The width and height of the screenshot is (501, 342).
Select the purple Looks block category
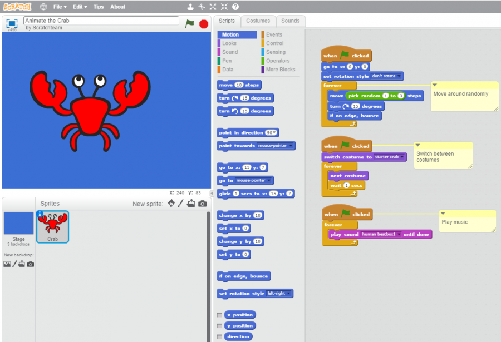pyautogui.click(x=230, y=43)
